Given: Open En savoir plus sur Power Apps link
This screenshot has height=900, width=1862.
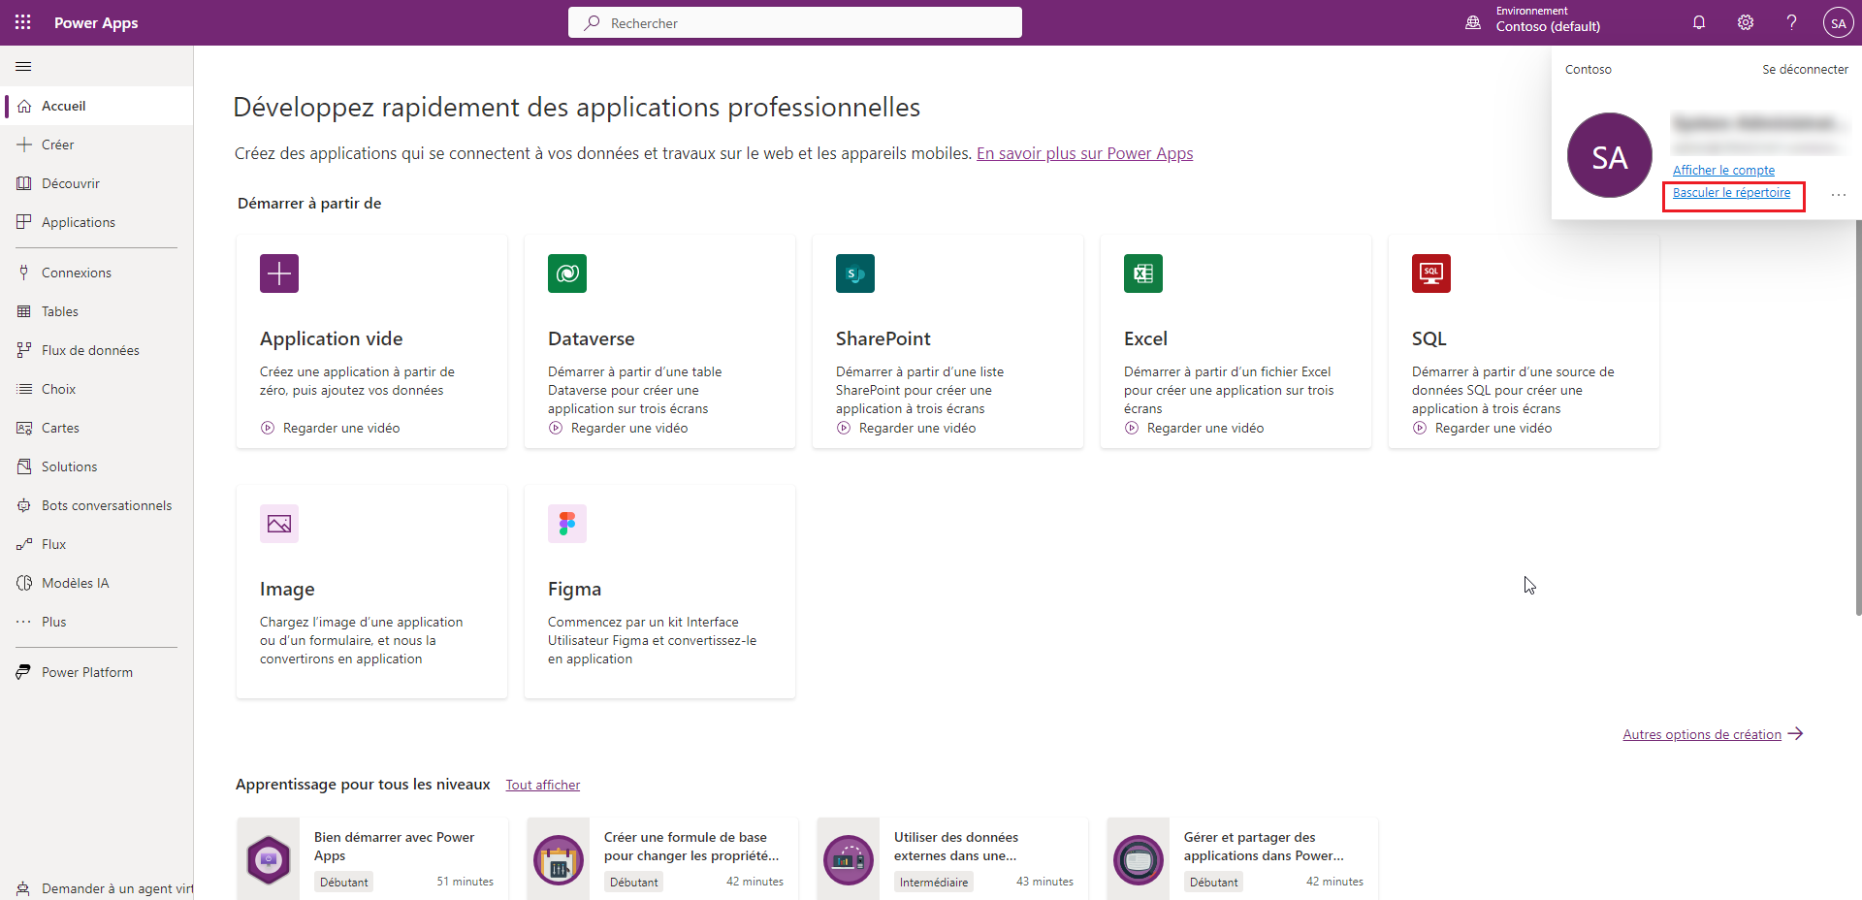Looking at the screenshot, I should click(1084, 153).
